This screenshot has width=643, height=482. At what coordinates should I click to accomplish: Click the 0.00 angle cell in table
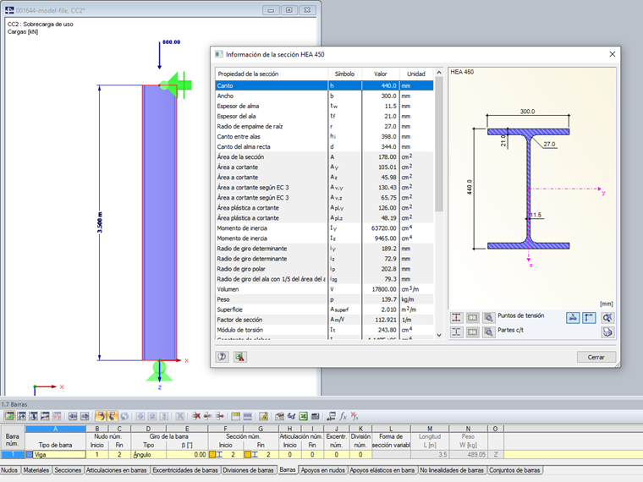coord(187,455)
